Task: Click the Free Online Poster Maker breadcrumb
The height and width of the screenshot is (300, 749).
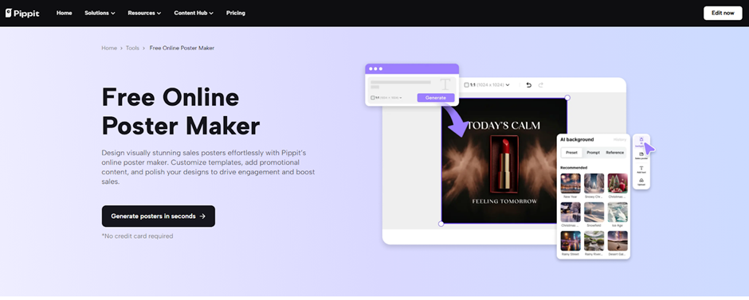Action: pos(182,49)
